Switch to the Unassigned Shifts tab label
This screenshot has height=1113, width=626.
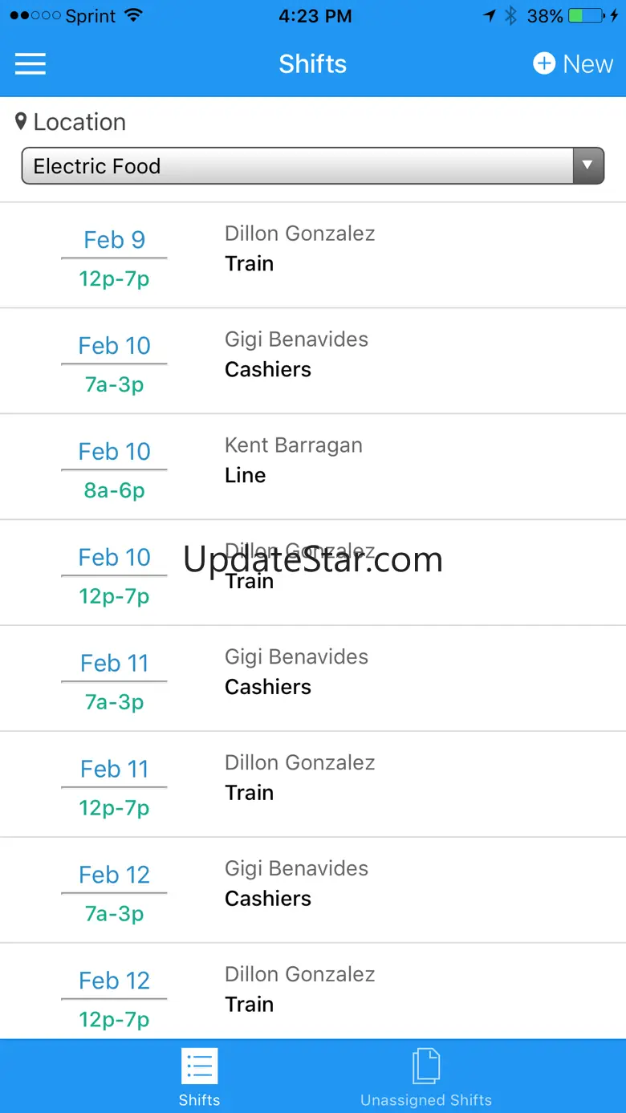(x=425, y=1099)
